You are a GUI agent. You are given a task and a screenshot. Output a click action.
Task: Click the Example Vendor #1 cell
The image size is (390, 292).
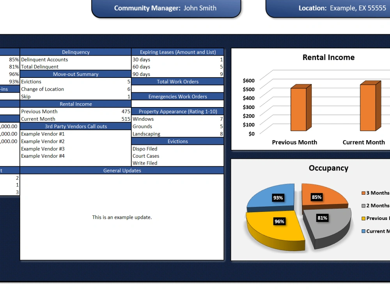[43, 134]
